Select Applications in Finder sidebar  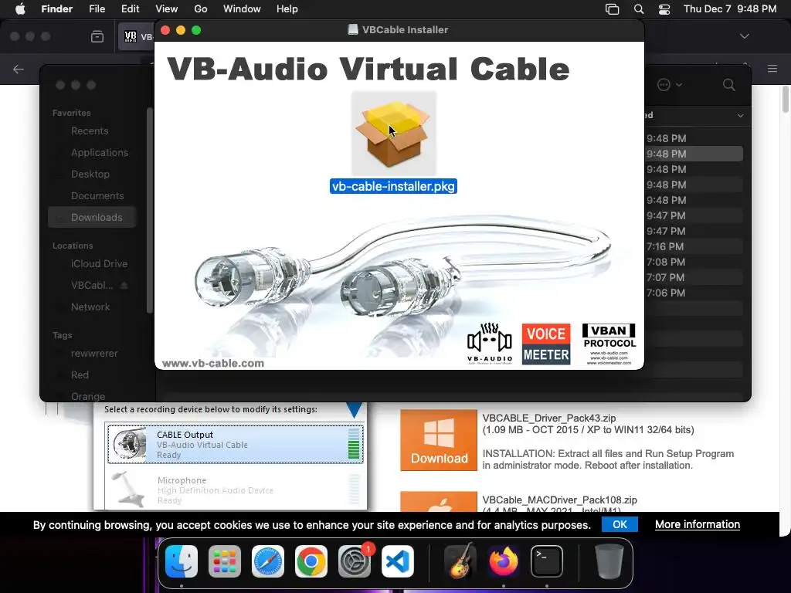click(100, 153)
